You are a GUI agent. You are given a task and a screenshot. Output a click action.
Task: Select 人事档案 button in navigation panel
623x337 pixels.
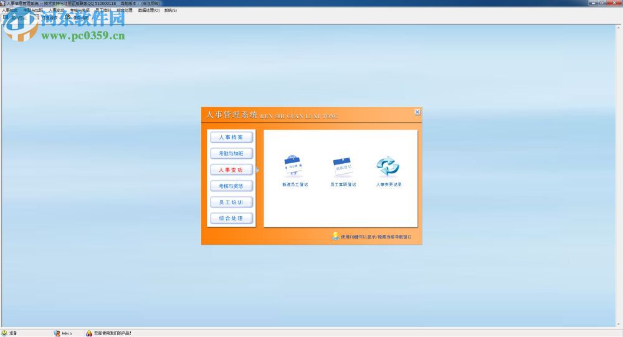click(x=232, y=137)
